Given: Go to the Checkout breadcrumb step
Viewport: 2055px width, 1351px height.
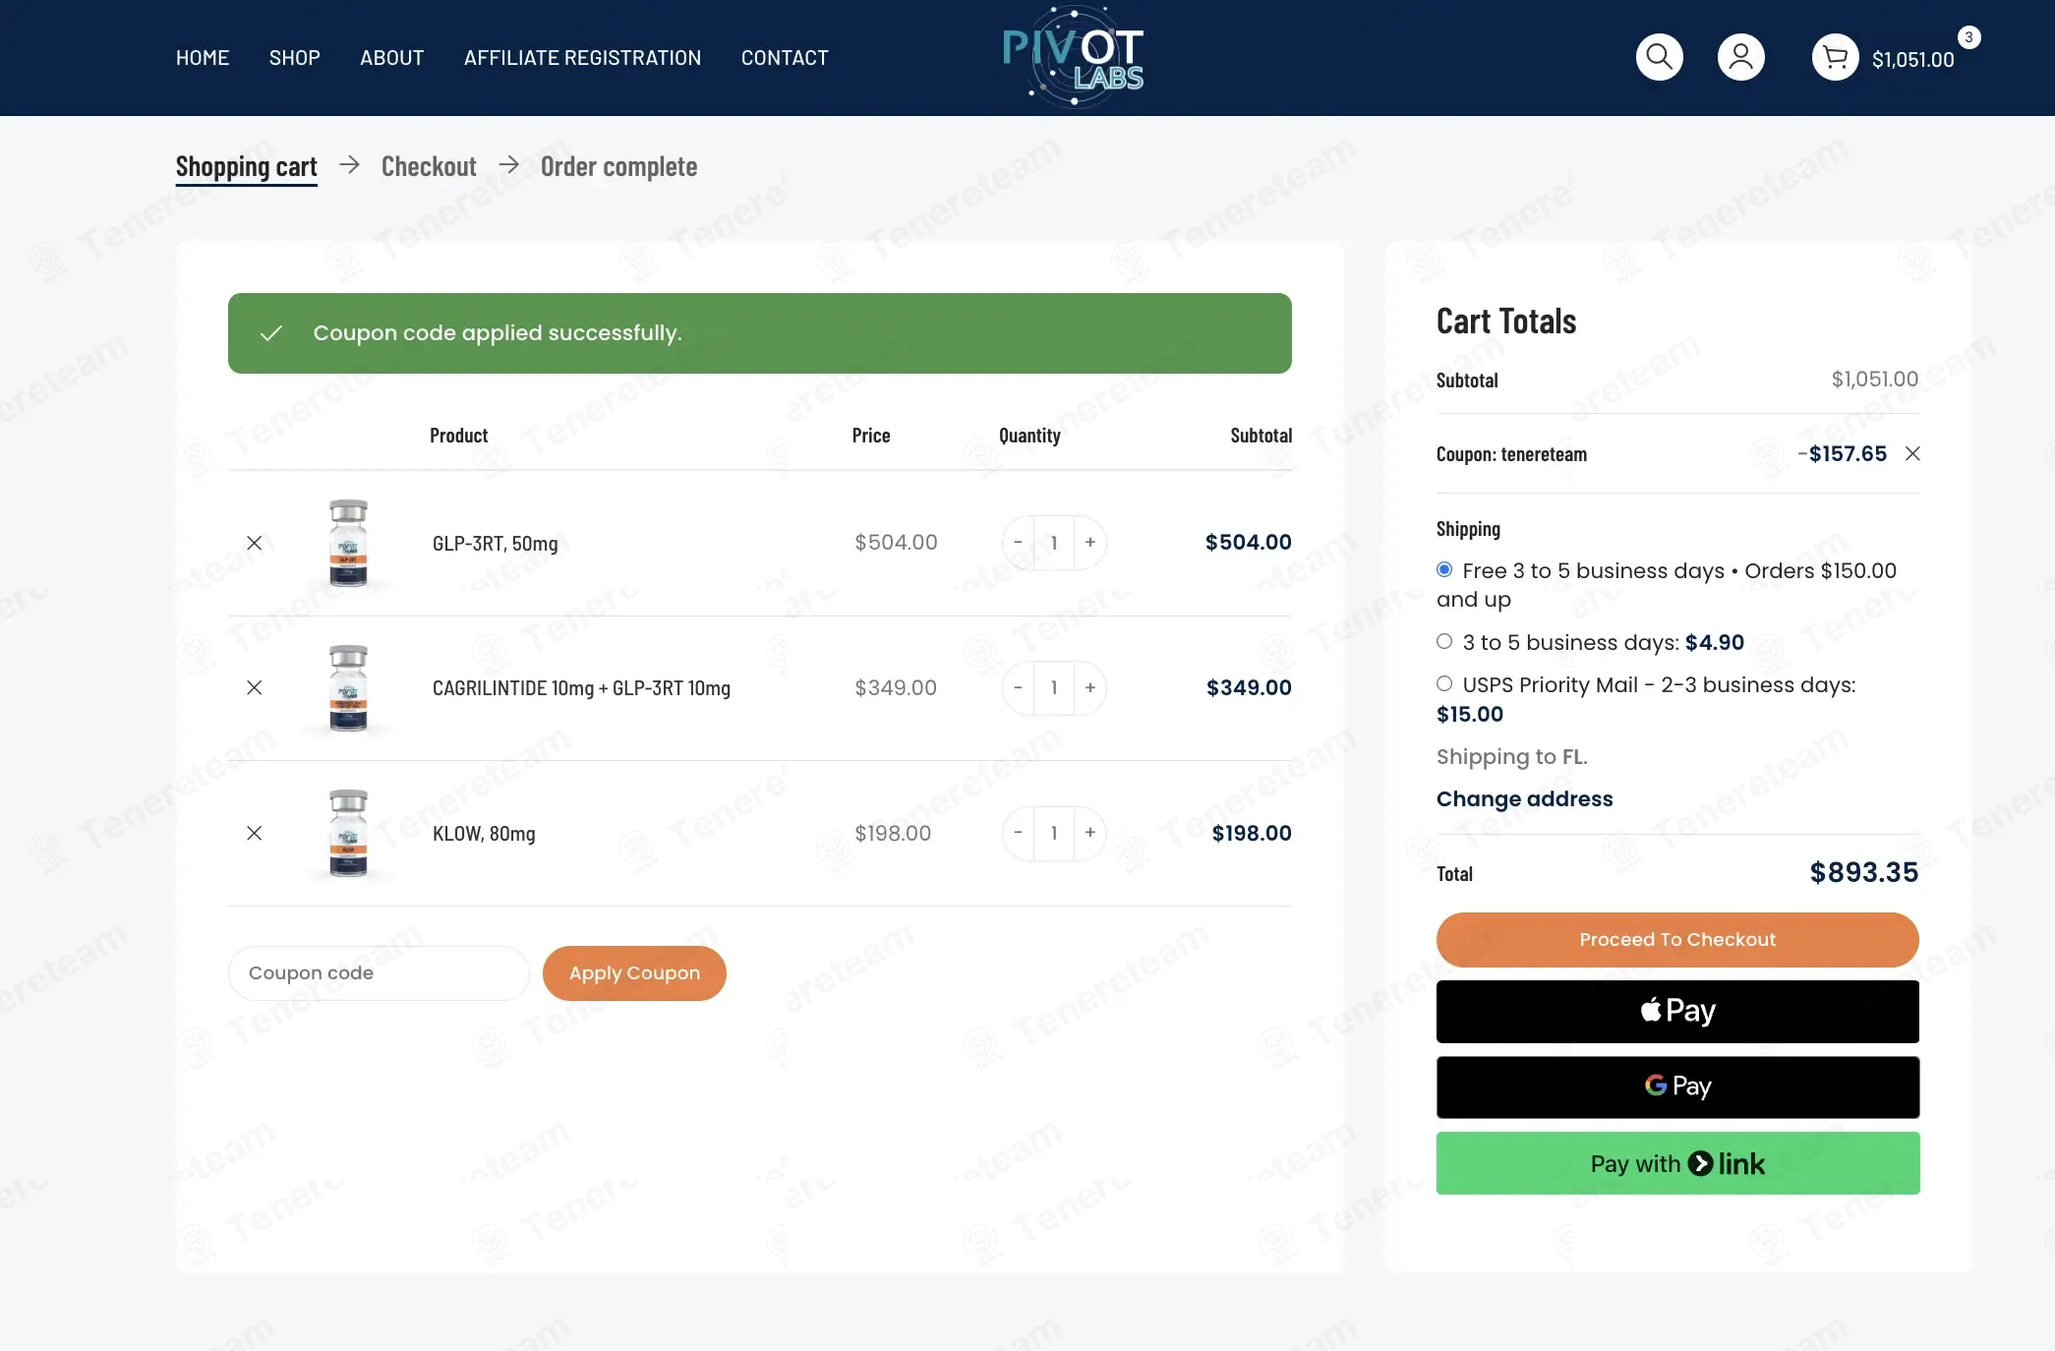Looking at the screenshot, I should [x=429, y=166].
